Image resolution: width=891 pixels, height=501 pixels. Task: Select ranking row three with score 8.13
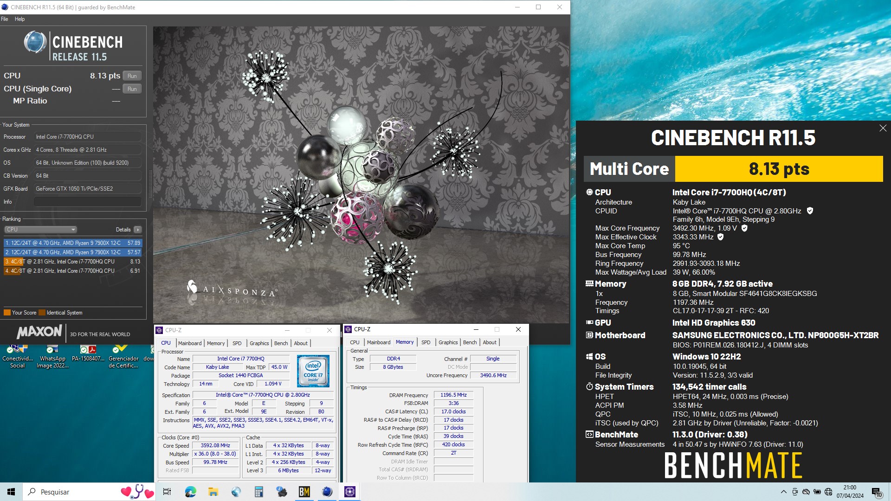(x=73, y=262)
